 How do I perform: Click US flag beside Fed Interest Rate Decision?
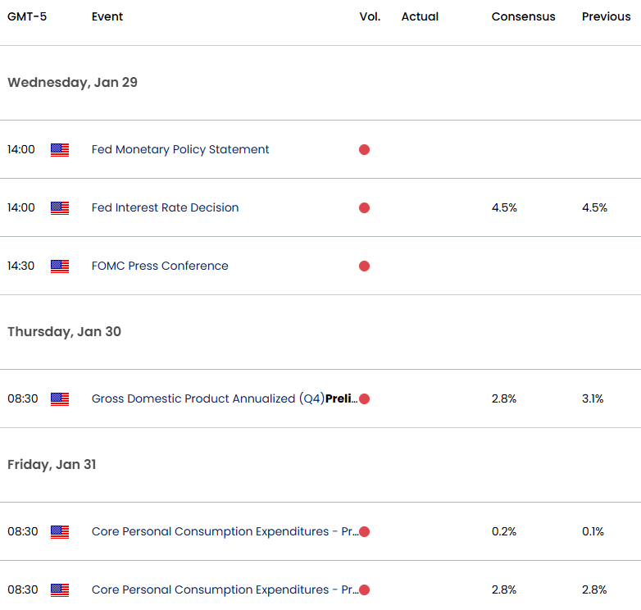tap(60, 208)
